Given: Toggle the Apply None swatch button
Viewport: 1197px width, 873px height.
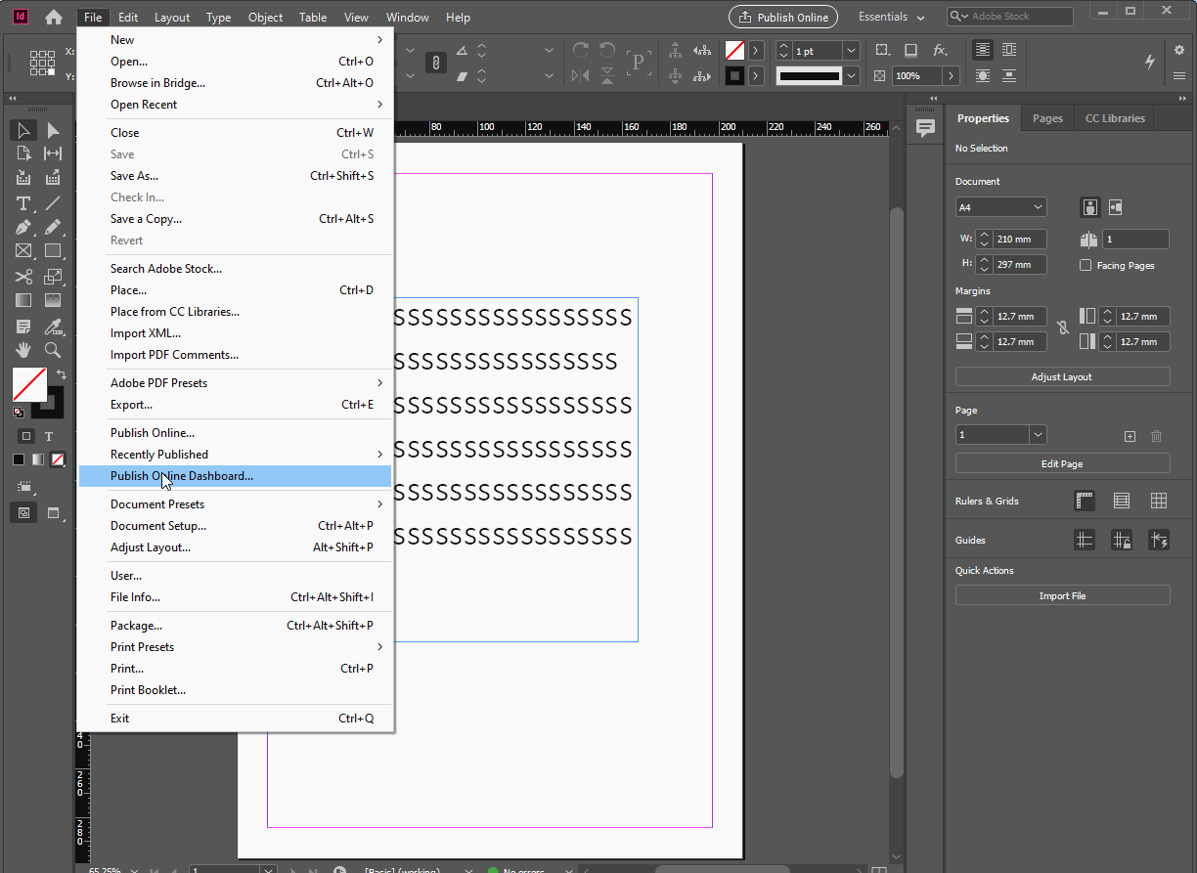Looking at the screenshot, I should (58, 459).
